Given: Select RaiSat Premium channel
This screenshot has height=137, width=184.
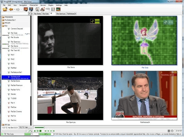Looking at the screenshot, I should 17,85.
